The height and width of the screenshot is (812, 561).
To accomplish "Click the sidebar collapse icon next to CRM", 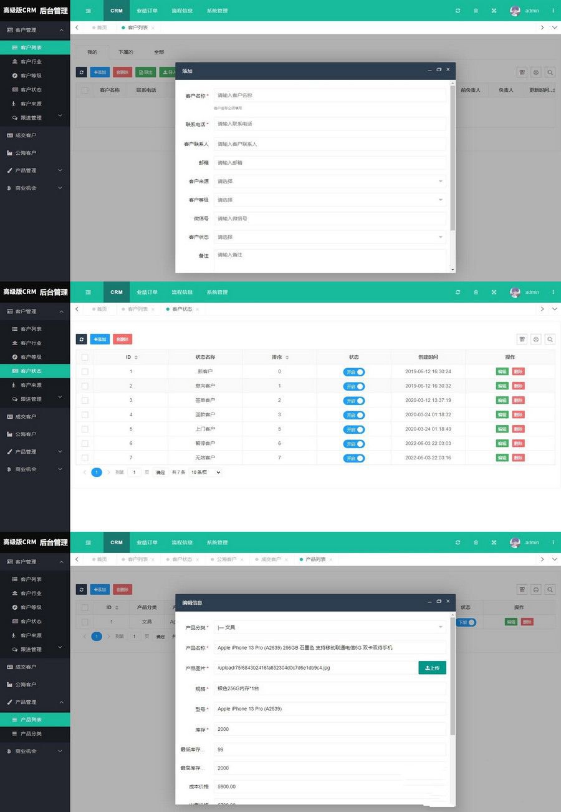I will tap(88, 11).
